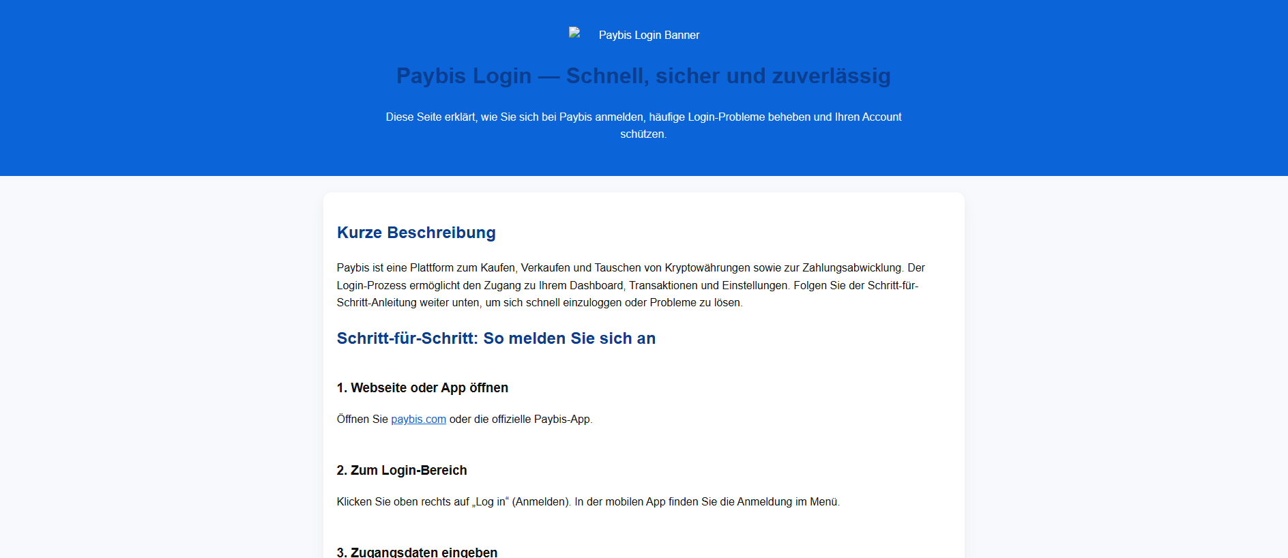
Task: Click the "3. Zugangsdaten eingeben" subheading
Action: [417, 551]
